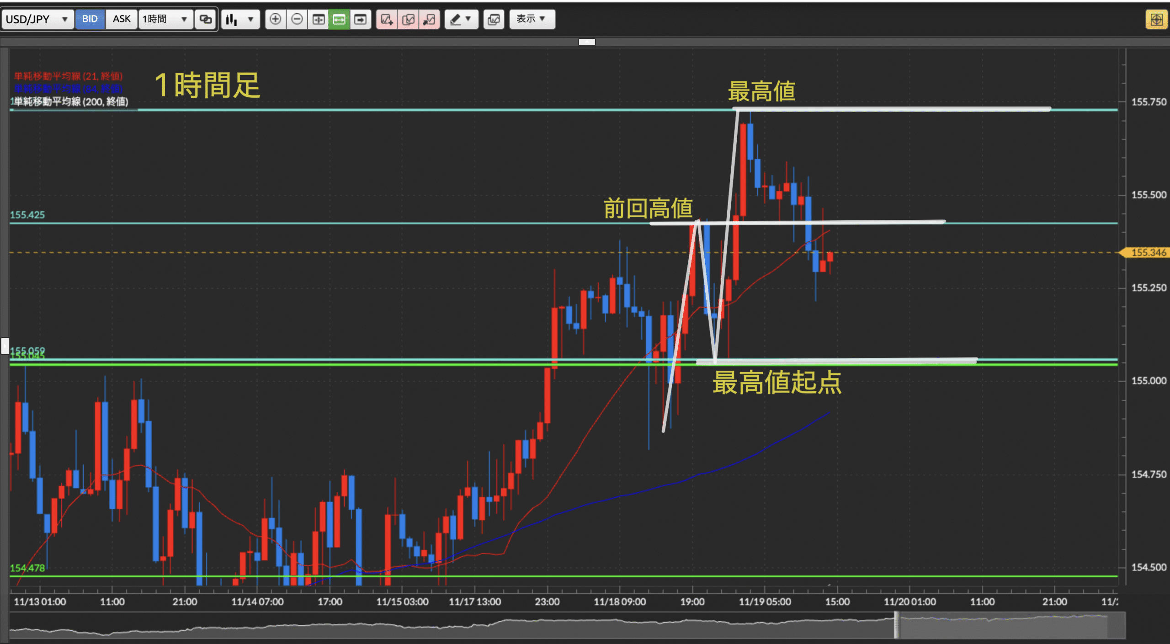The height and width of the screenshot is (644, 1170).
Task: Click the scroll to latest candle icon
Action: (361, 19)
